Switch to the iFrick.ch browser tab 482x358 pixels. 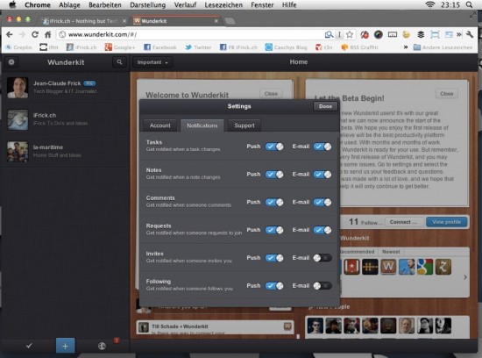click(84, 21)
